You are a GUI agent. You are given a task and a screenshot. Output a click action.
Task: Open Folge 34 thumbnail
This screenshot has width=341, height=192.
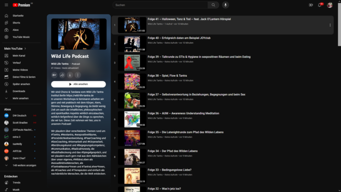[x=132, y=157]
